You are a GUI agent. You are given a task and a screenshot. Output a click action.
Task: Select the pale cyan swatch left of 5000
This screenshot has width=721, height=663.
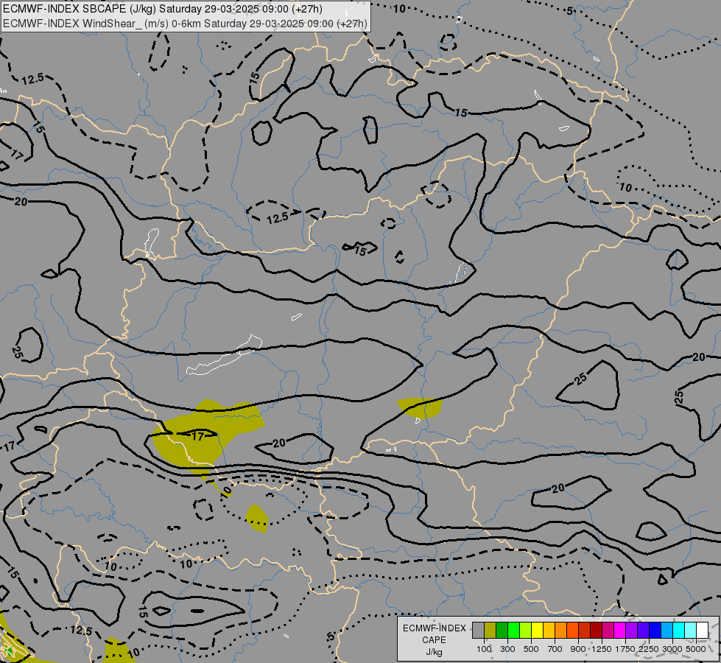click(691, 631)
